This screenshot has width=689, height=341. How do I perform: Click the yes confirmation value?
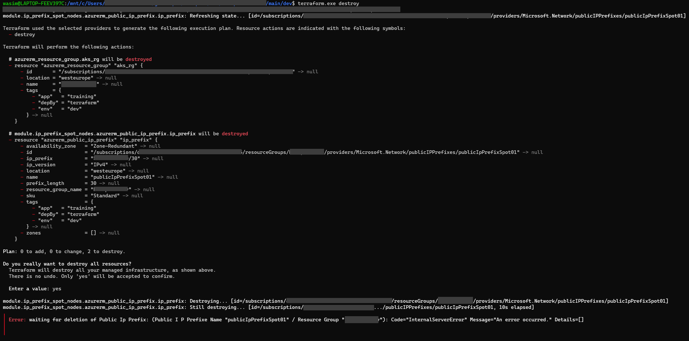pos(56,288)
